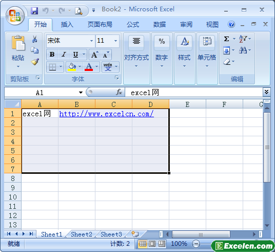Image resolution: width=275 pixels, height=252 pixels.
Task: Increase the font size
Action: (x=95, y=55)
